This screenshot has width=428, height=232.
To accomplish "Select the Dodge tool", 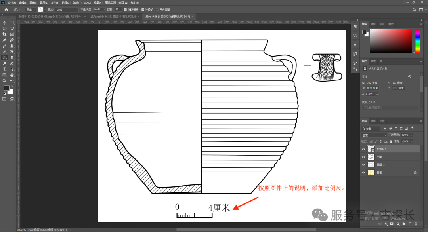I will tap(4, 63).
